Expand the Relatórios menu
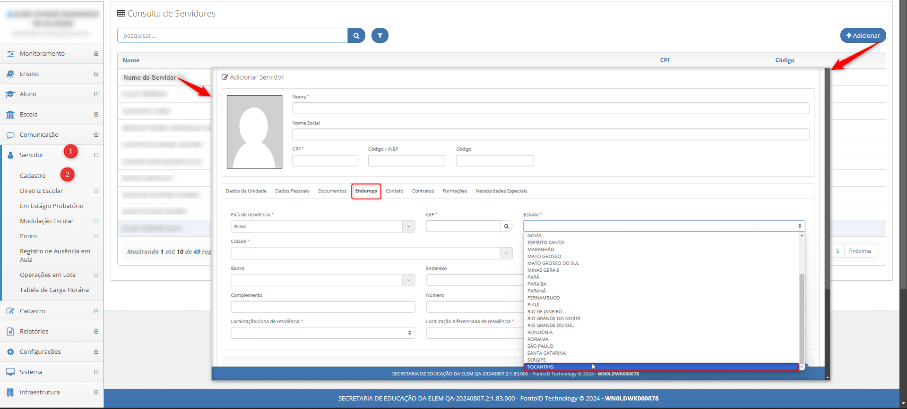The height and width of the screenshot is (409, 907). click(x=96, y=332)
